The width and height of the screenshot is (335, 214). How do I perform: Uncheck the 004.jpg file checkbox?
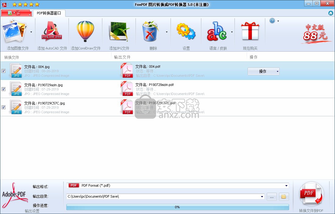(x=3, y=71)
